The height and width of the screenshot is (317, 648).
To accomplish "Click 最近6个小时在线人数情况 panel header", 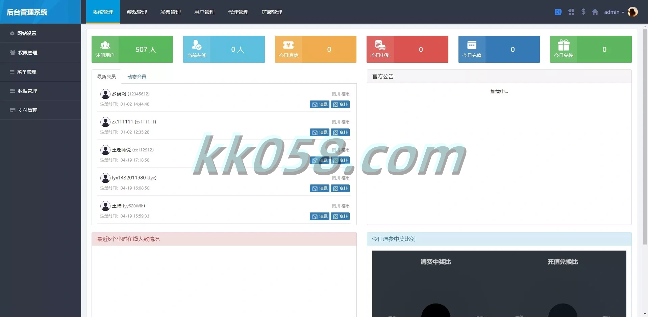I will (224, 239).
